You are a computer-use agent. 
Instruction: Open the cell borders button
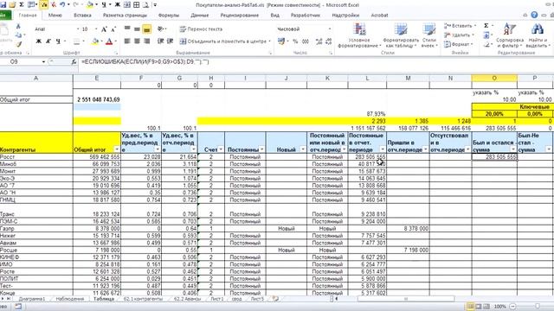click(x=77, y=41)
